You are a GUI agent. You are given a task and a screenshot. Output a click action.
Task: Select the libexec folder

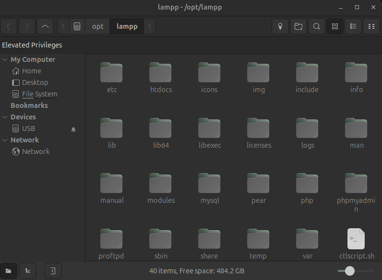coord(209,133)
